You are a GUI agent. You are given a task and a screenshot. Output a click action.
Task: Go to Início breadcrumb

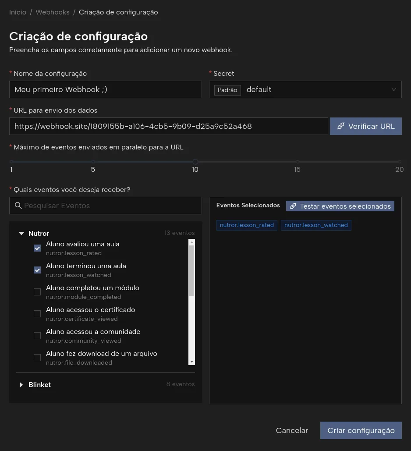click(x=18, y=12)
